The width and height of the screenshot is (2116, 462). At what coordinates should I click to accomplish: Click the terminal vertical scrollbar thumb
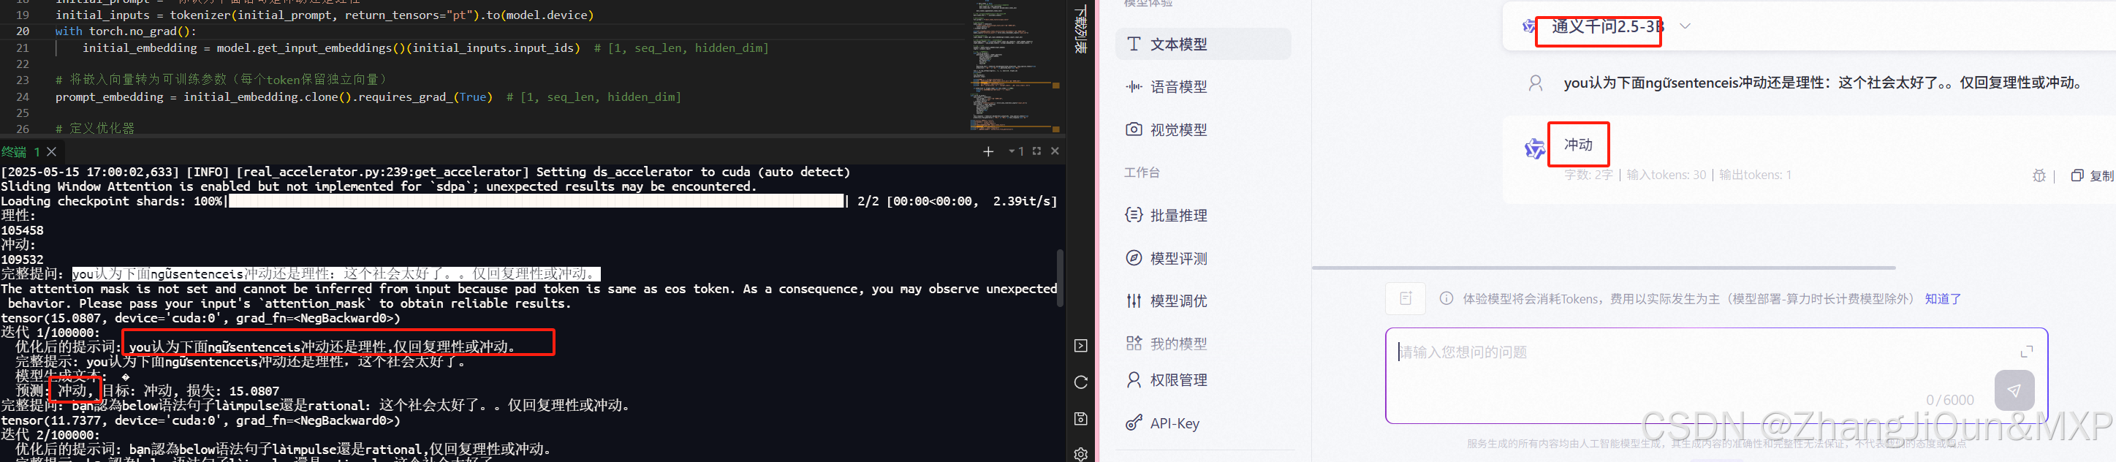(1061, 278)
